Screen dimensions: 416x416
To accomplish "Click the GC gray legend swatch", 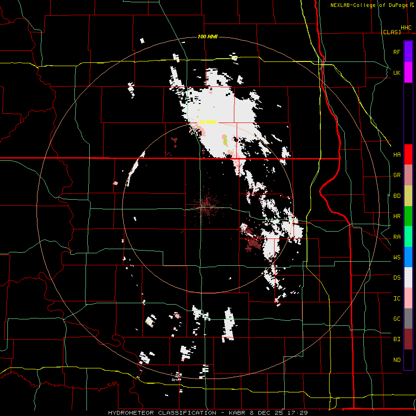I will click(408, 318).
